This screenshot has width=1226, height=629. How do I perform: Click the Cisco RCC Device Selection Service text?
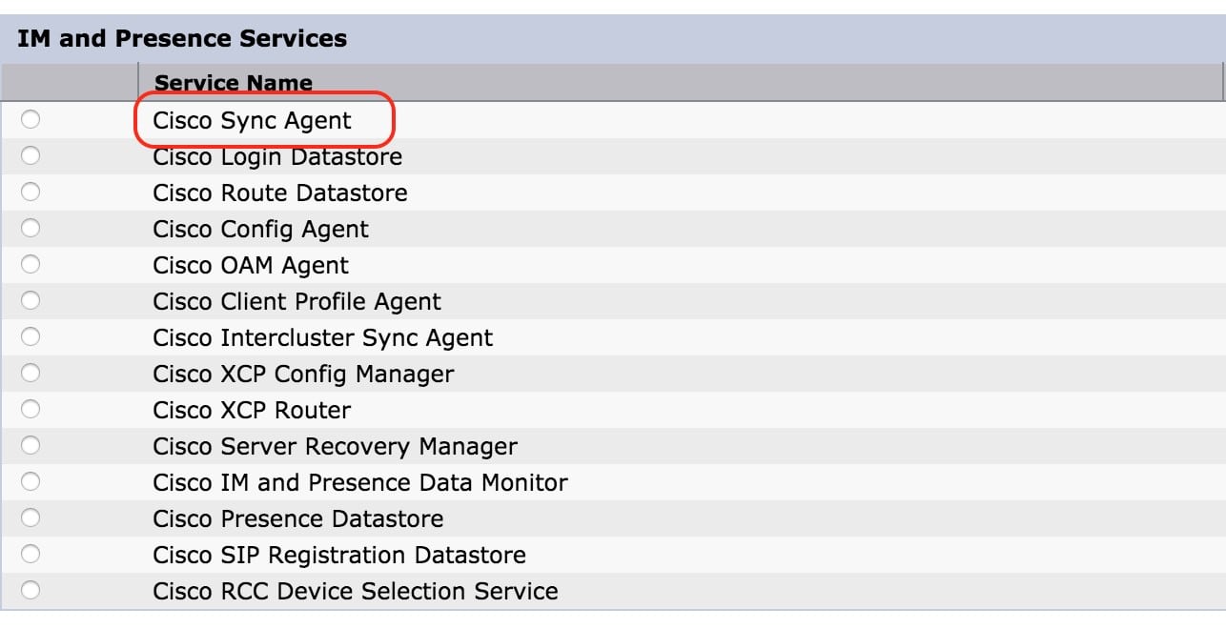(x=356, y=591)
